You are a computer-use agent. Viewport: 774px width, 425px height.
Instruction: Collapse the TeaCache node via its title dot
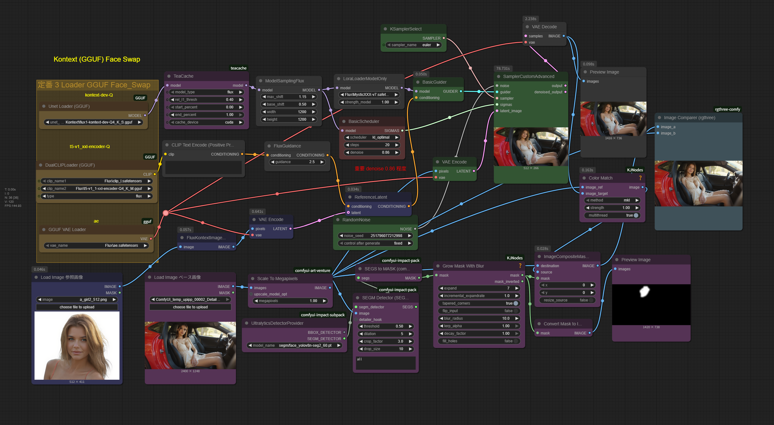(x=169, y=76)
